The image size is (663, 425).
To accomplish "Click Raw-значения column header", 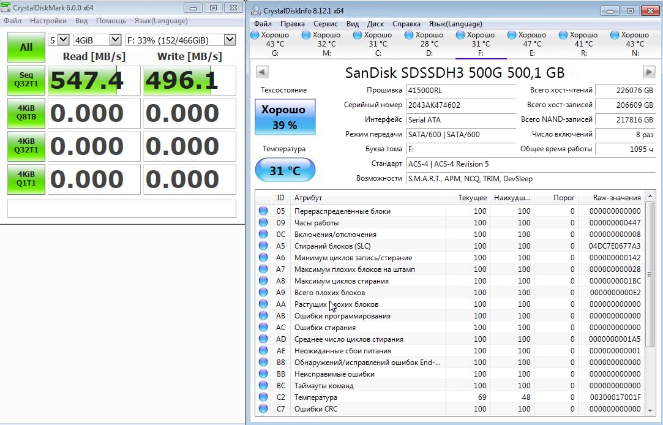I will tap(612, 197).
